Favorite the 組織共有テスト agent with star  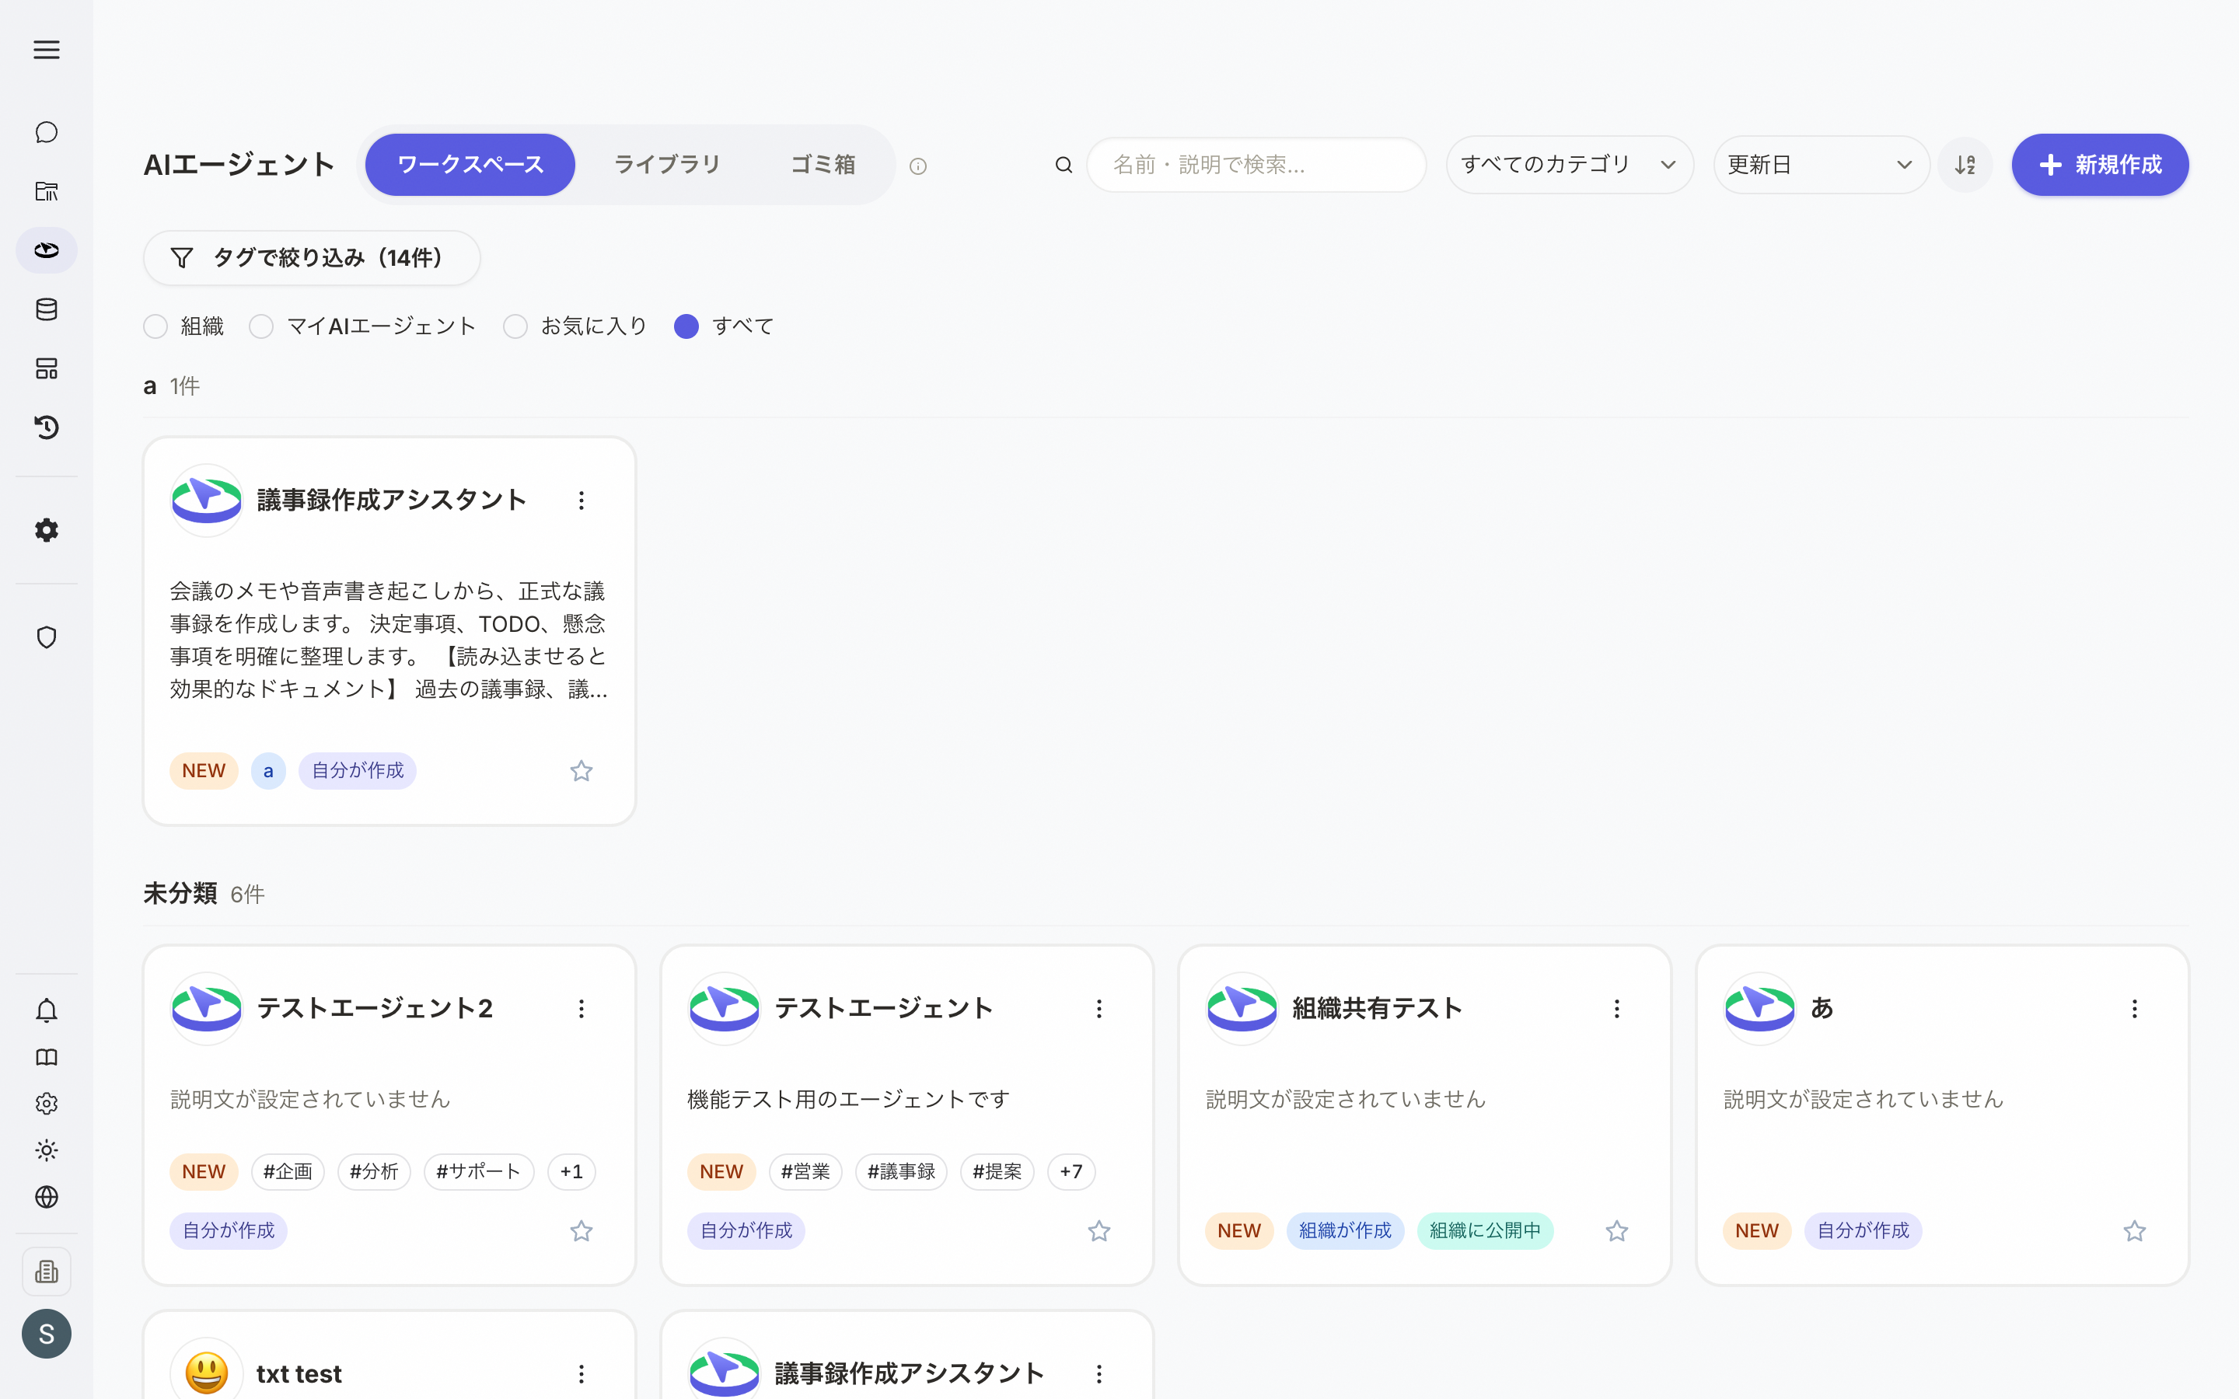(1616, 1230)
